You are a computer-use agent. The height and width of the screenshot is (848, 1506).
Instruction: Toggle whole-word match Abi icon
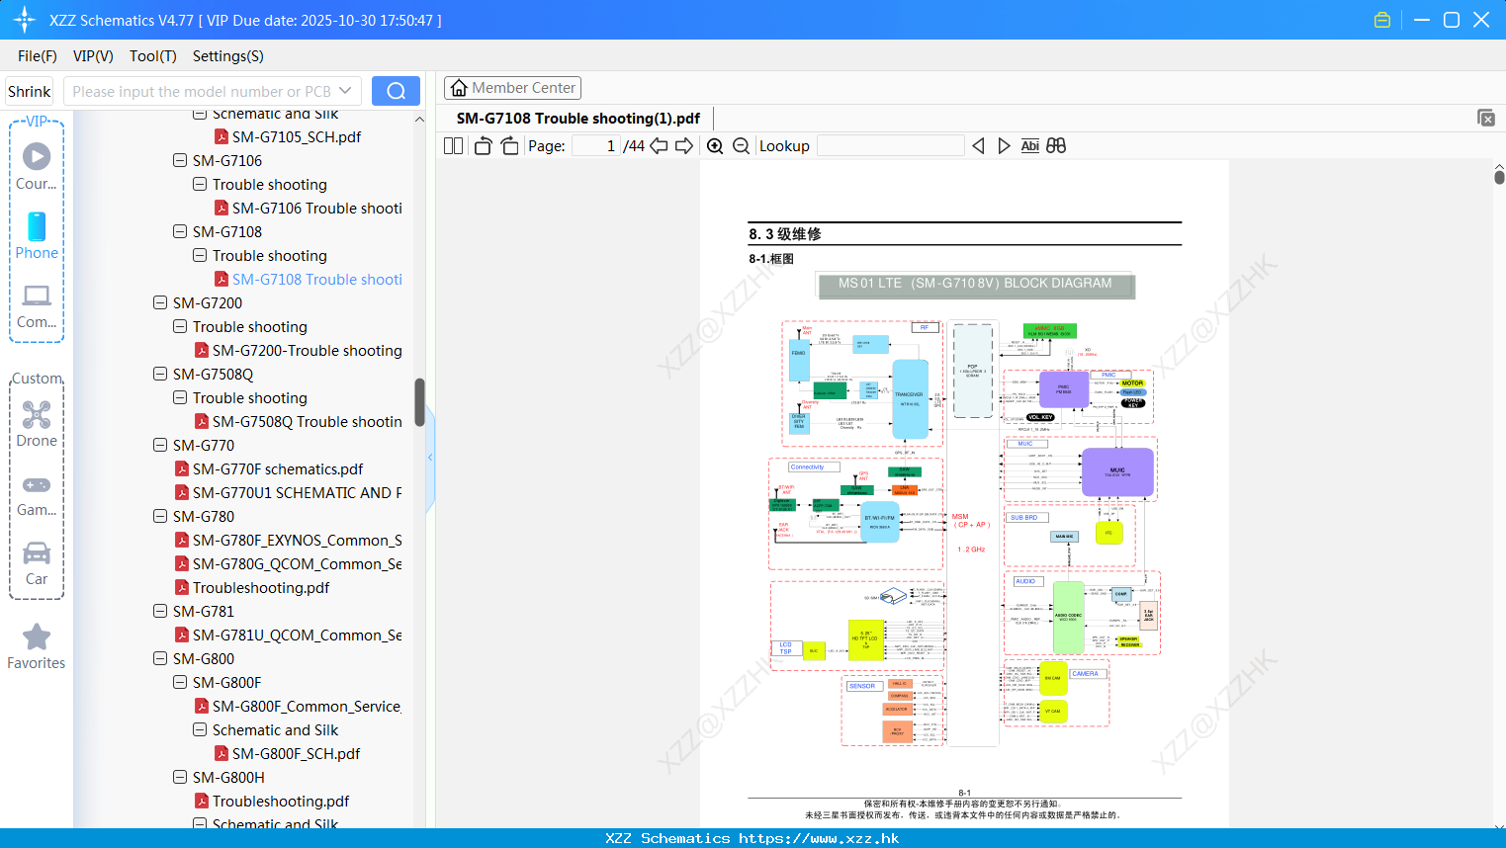coord(1029,145)
